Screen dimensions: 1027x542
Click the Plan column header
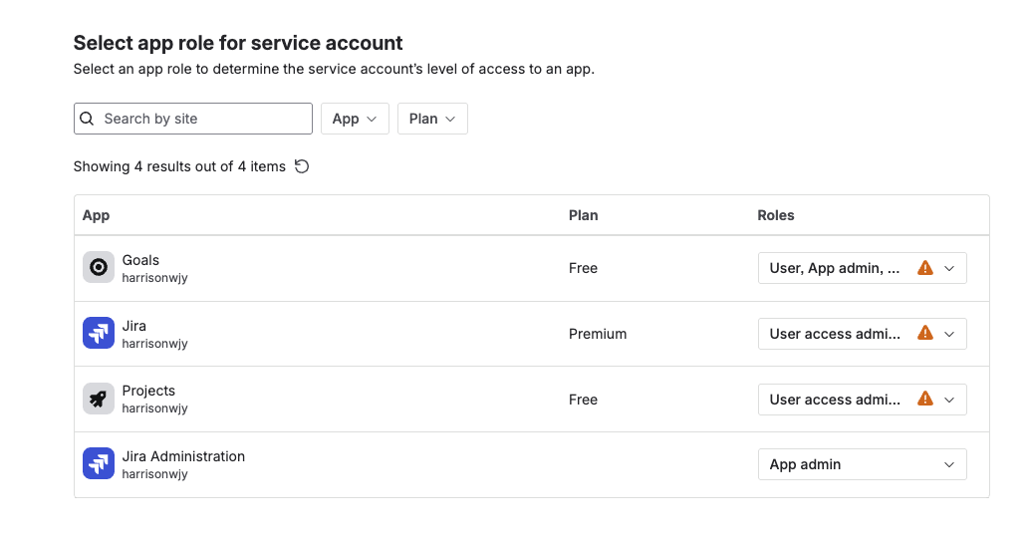tap(583, 215)
